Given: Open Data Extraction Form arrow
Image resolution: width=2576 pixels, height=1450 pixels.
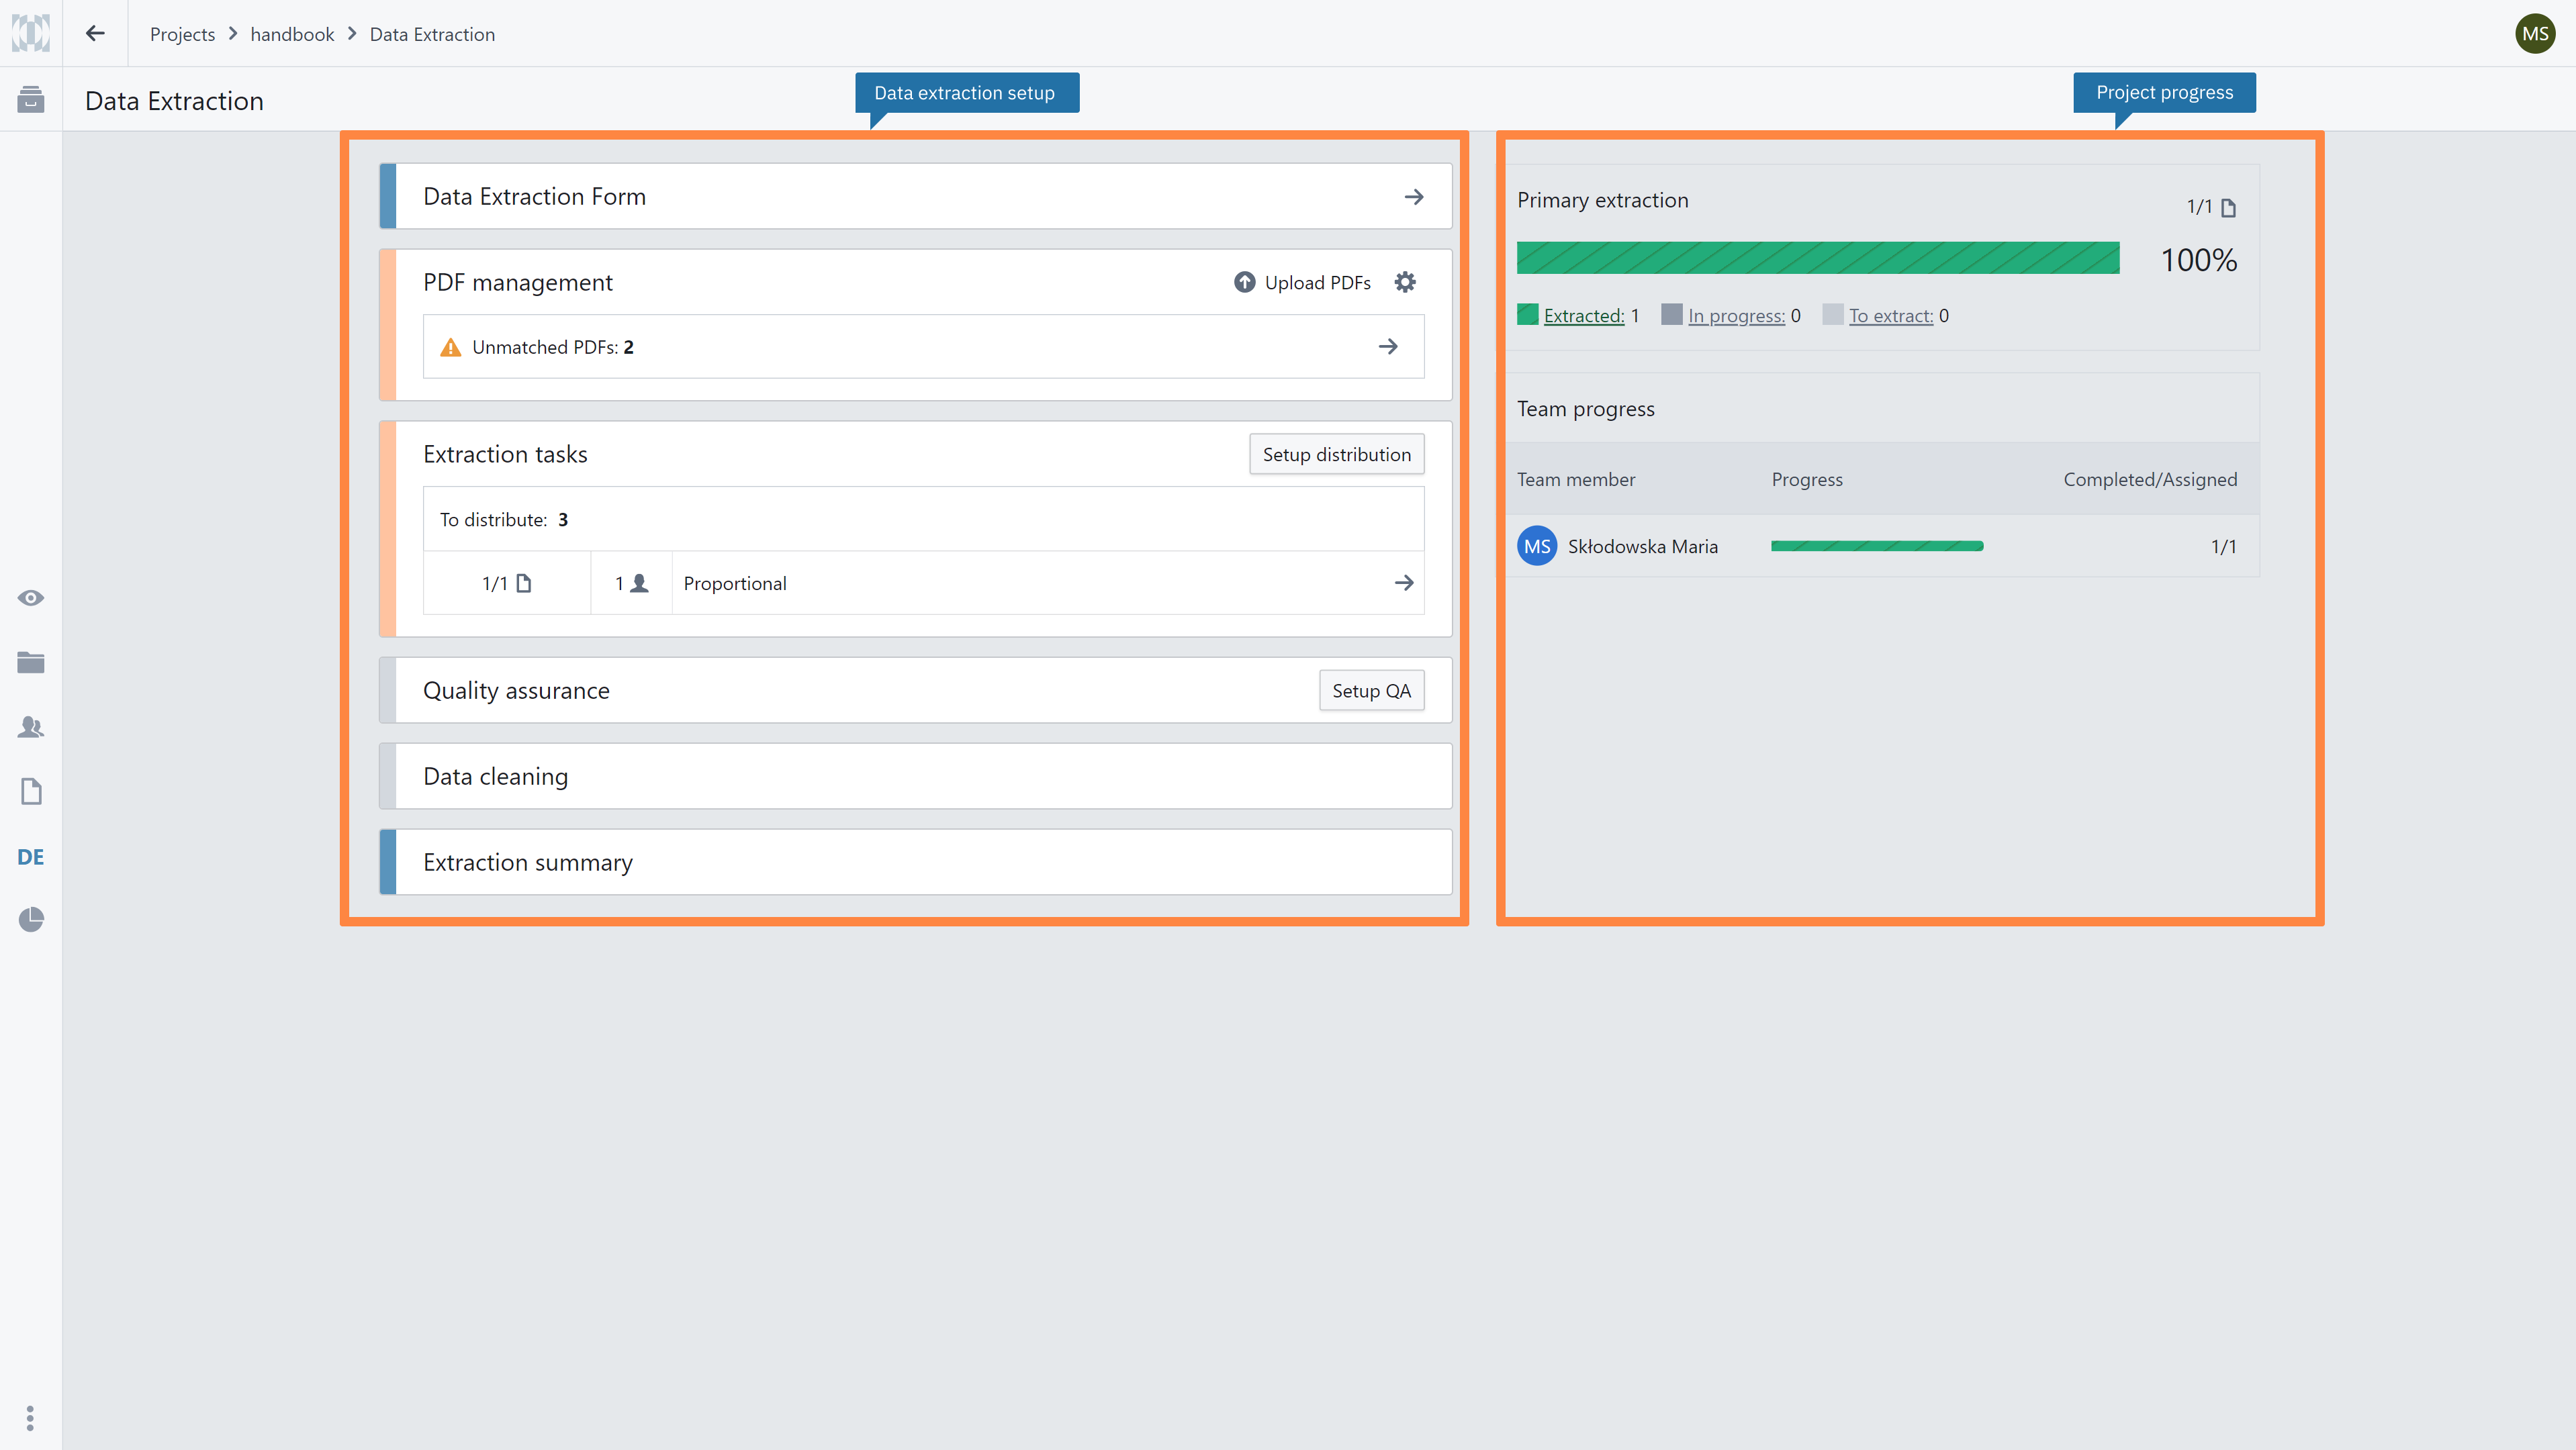Looking at the screenshot, I should click(x=1413, y=197).
